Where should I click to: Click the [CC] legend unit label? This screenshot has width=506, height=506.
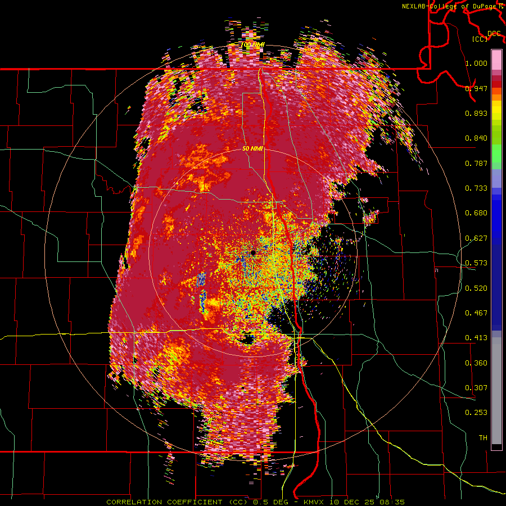pyautogui.click(x=480, y=39)
